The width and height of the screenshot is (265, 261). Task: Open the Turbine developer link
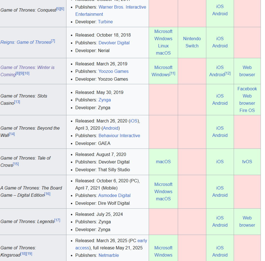105,22
